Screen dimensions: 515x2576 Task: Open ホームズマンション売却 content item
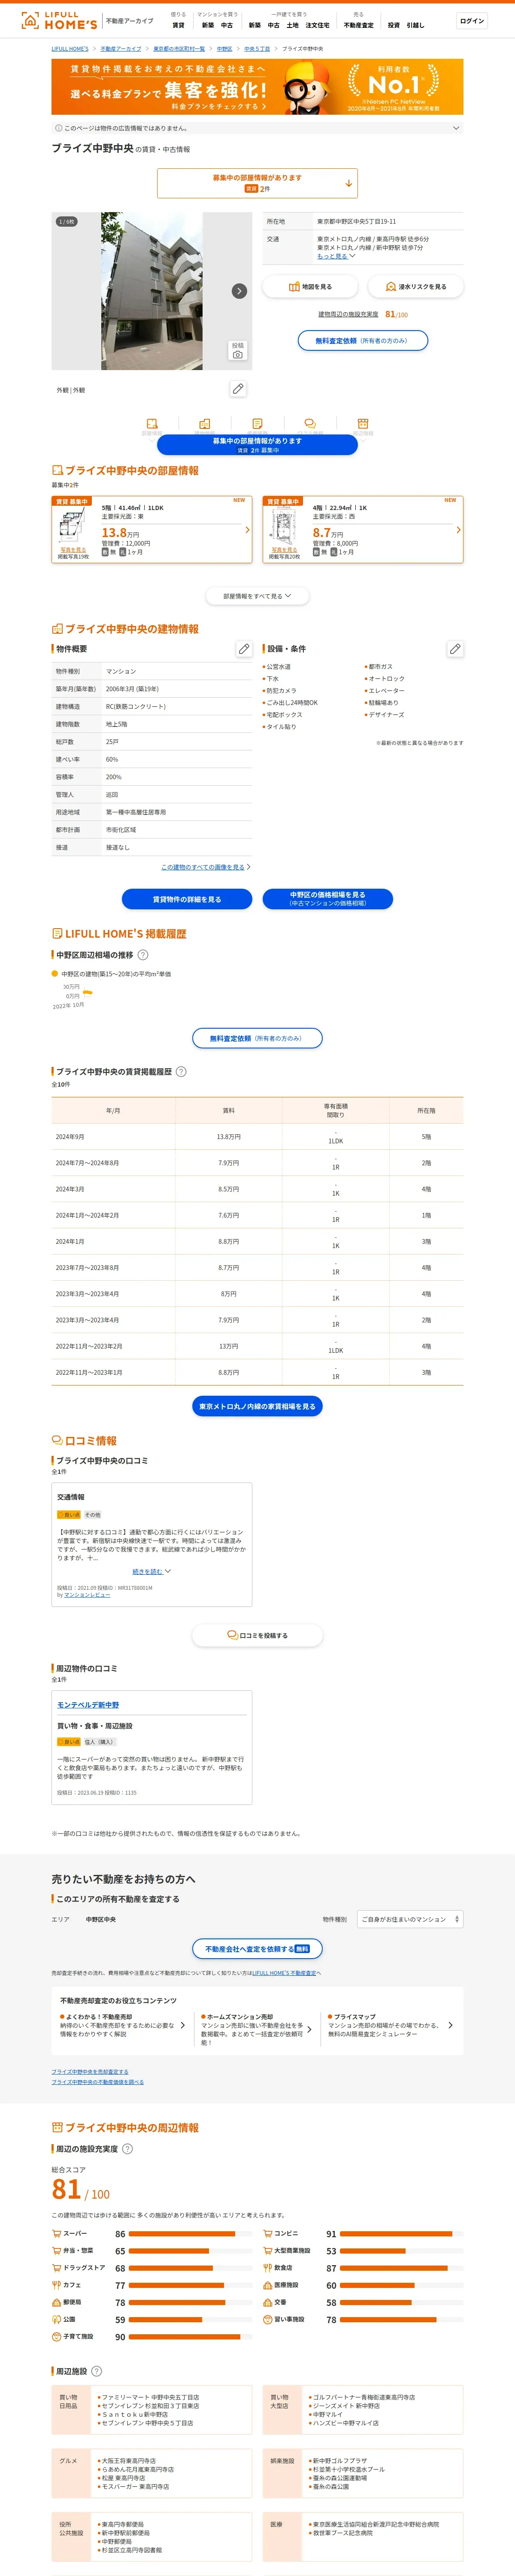256,2029
